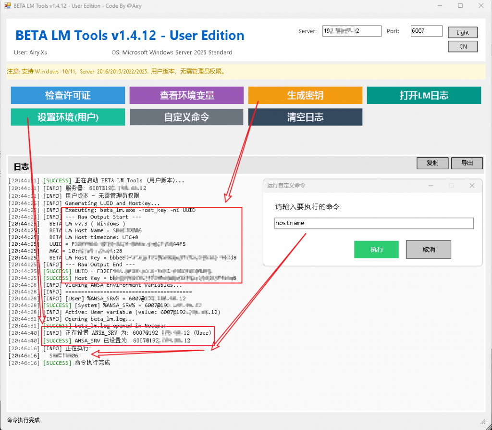This screenshot has width=492, height=430.
Task: Select the 设置环境(用户) button
Action: point(68,117)
